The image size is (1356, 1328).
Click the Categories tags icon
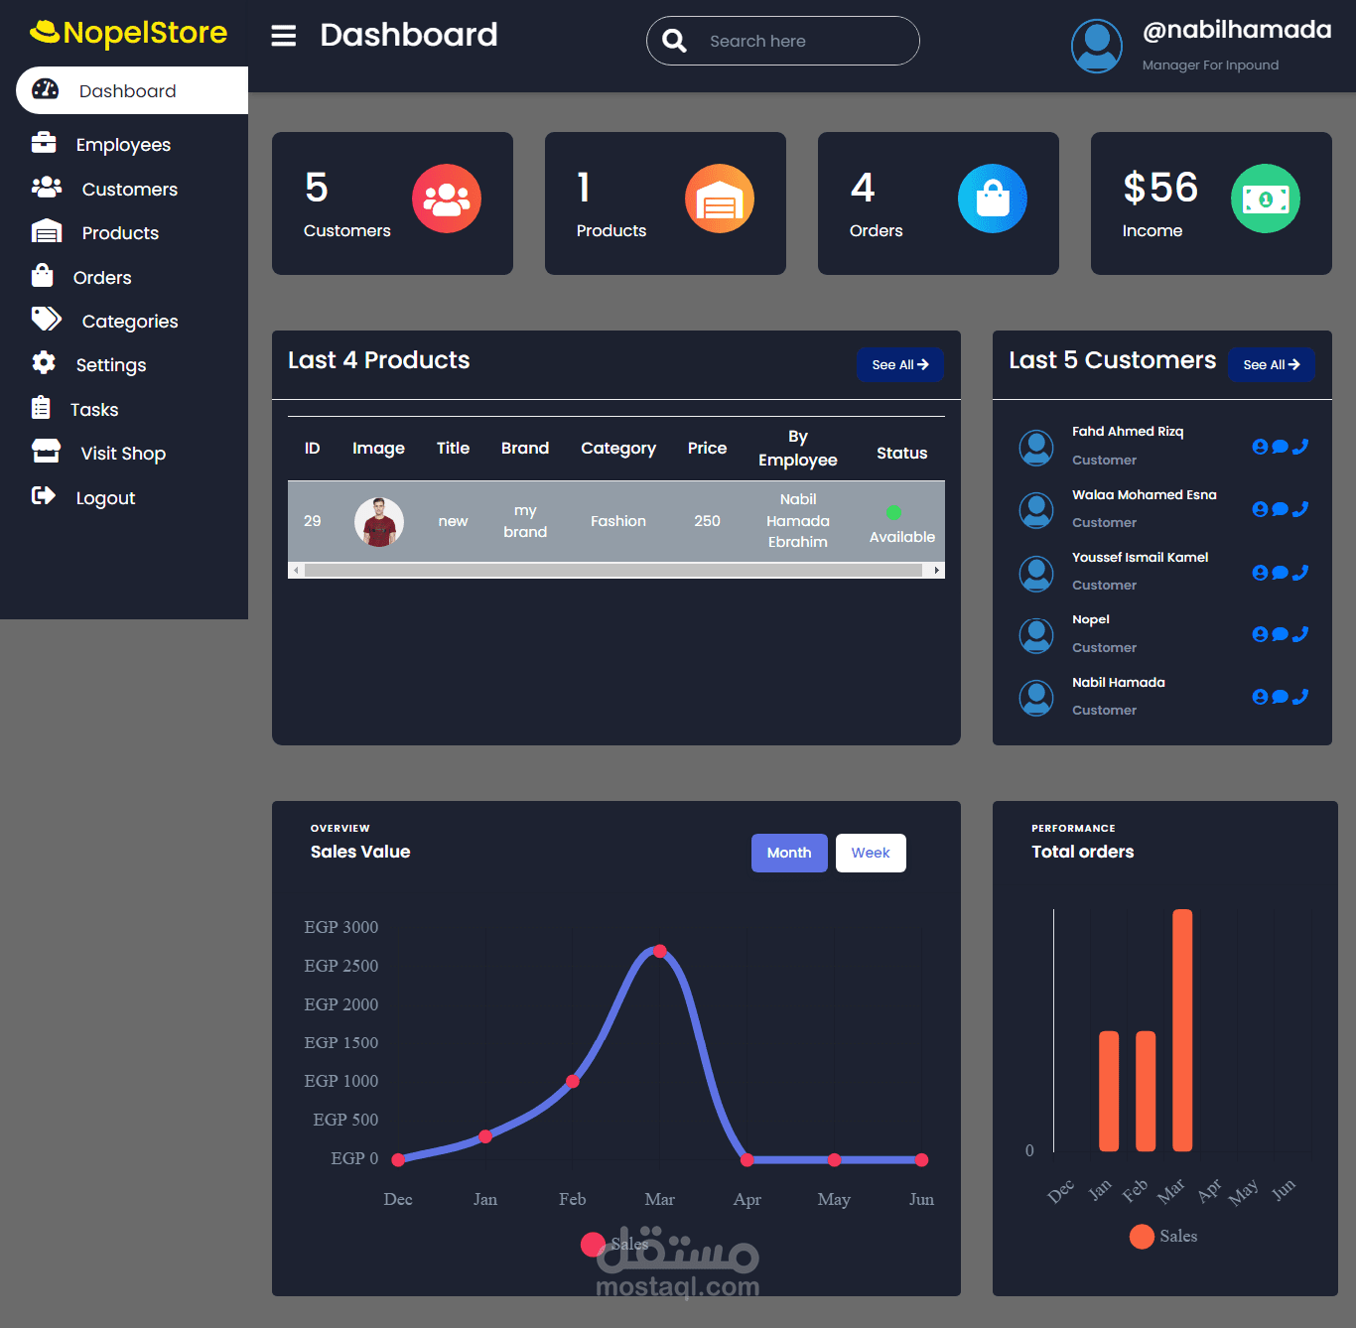[x=47, y=319]
